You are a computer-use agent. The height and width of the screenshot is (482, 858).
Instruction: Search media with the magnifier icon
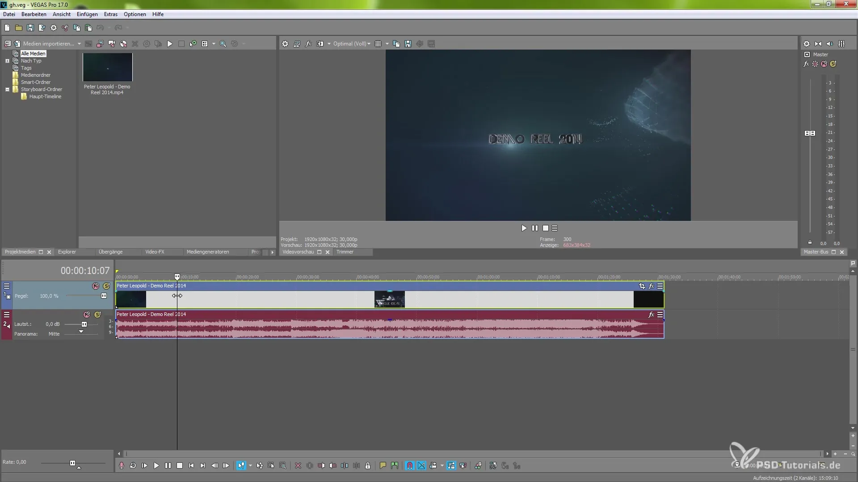point(223,44)
